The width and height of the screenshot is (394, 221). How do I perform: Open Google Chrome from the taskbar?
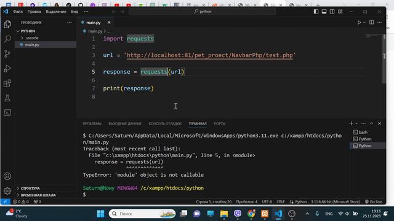point(251,214)
